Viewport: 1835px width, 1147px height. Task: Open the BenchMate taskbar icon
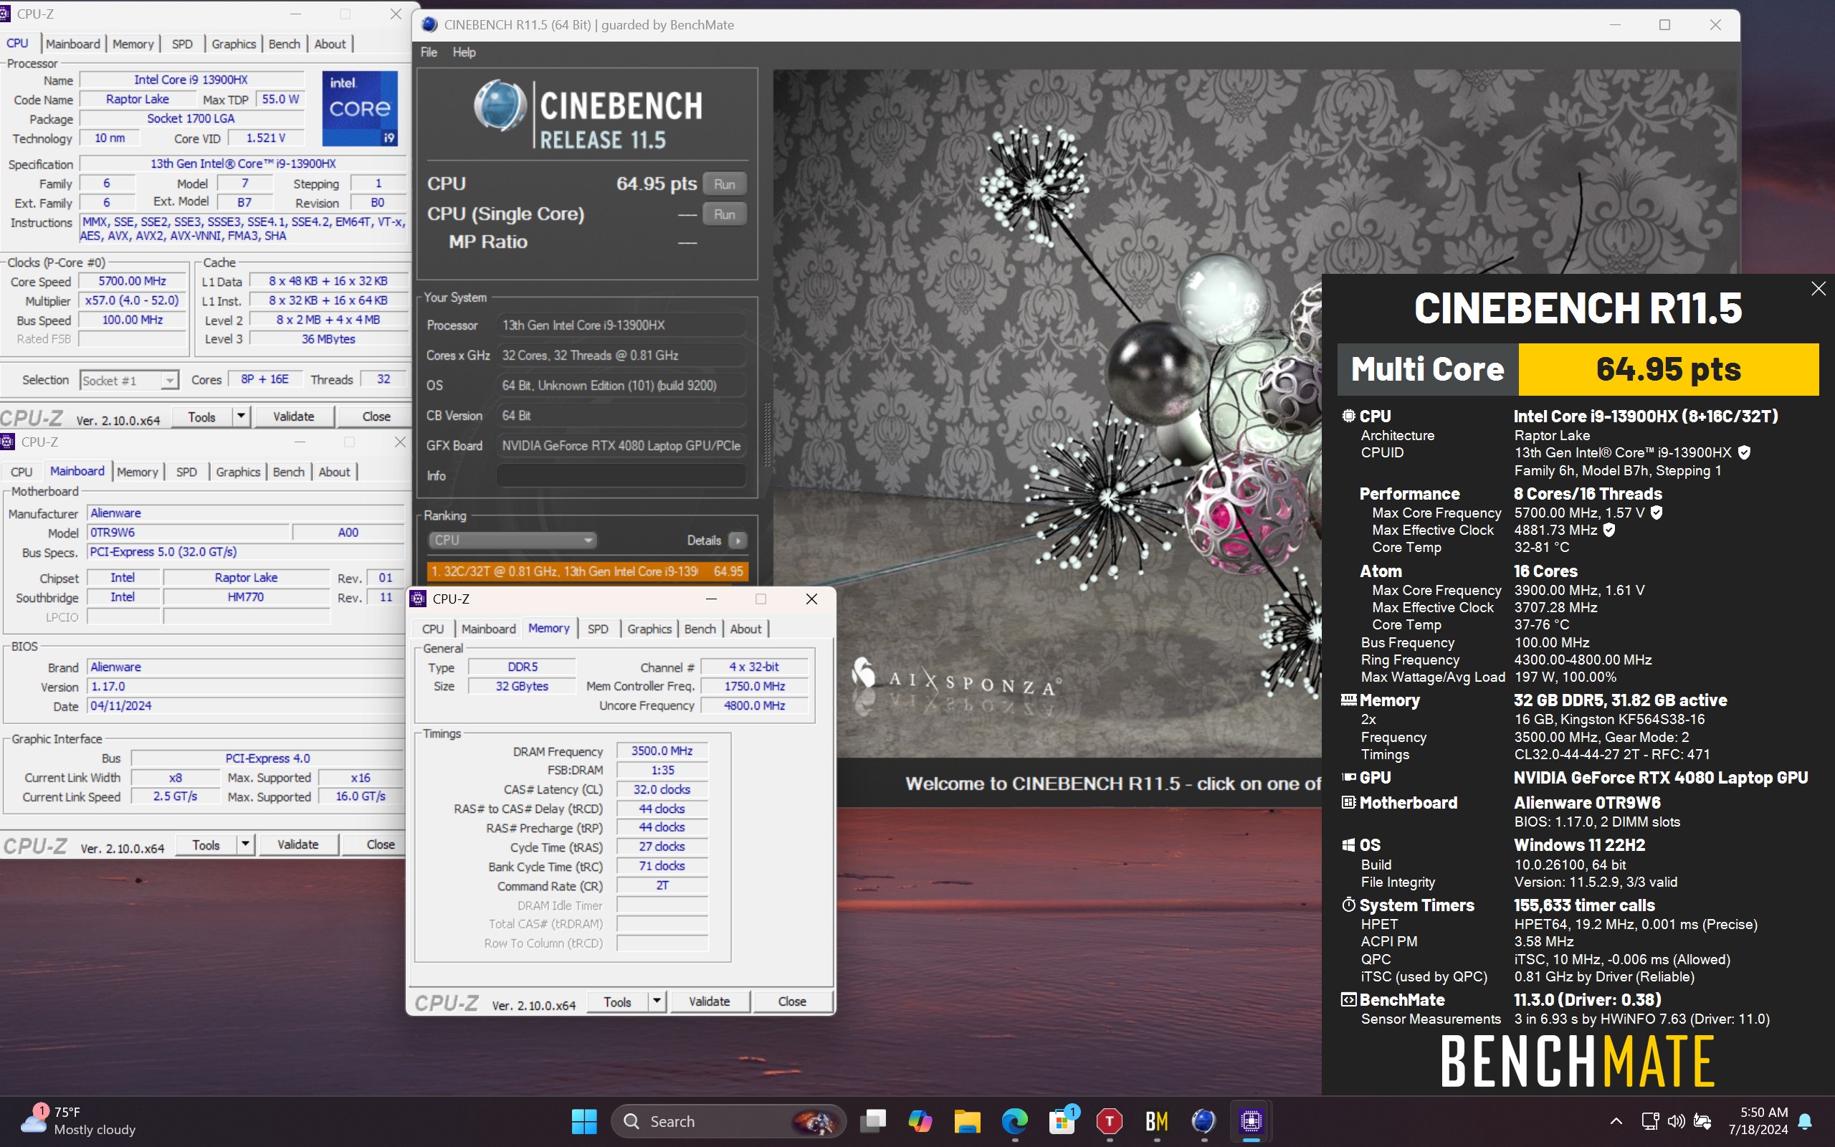[x=1156, y=1120]
